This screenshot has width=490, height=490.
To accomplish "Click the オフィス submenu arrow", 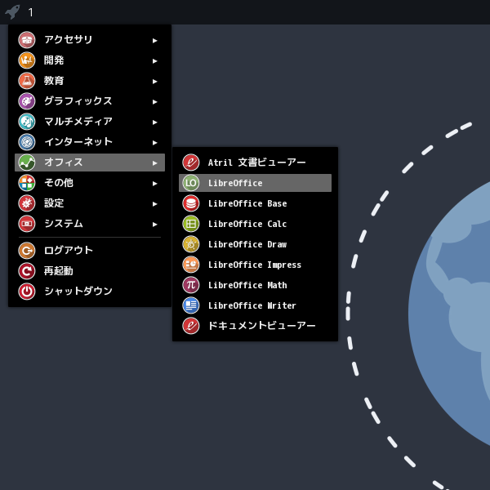I will point(154,163).
